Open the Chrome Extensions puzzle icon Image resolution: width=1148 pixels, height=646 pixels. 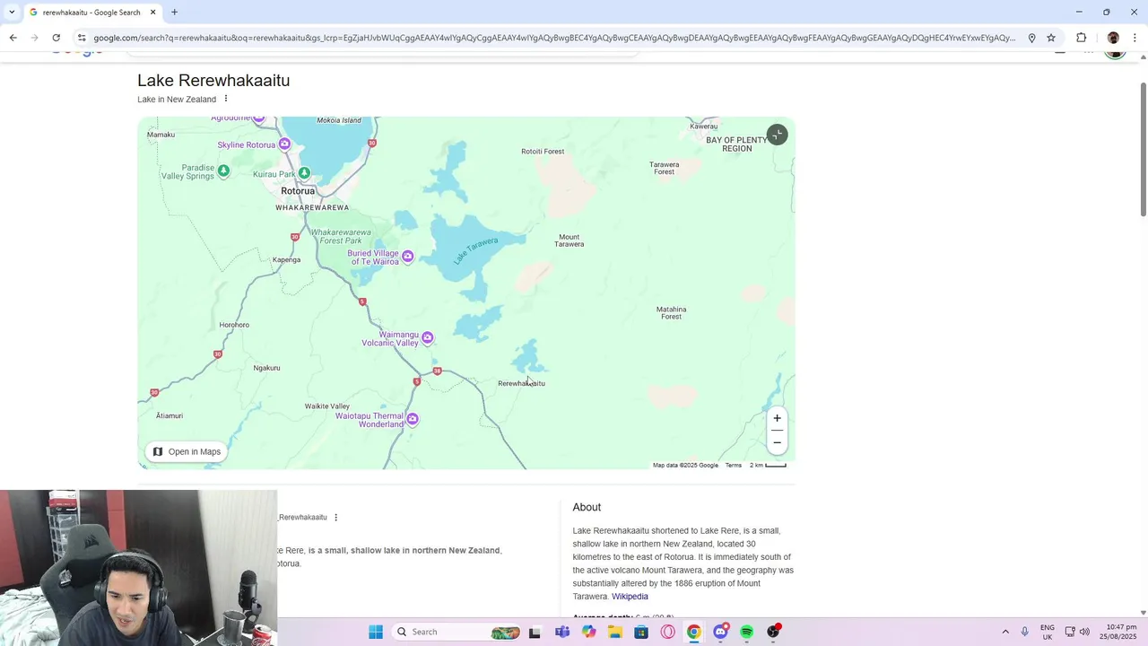point(1081,38)
